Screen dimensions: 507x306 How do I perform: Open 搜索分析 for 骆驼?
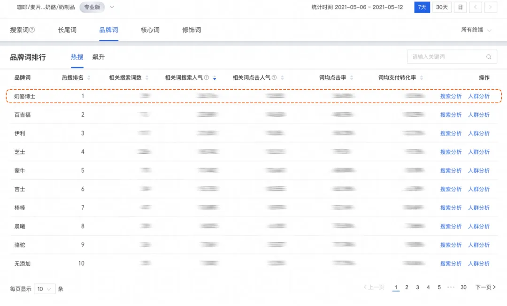click(451, 245)
